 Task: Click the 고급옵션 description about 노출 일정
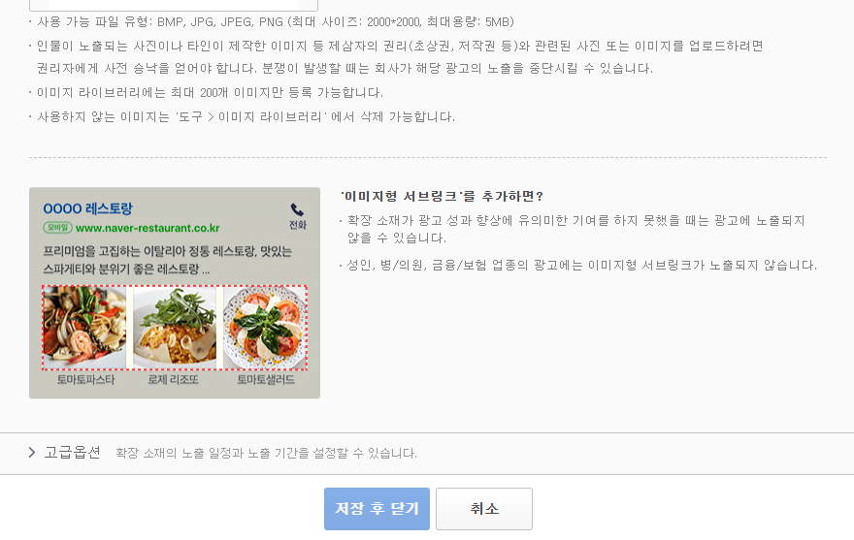pyautogui.click(x=266, y=453)
